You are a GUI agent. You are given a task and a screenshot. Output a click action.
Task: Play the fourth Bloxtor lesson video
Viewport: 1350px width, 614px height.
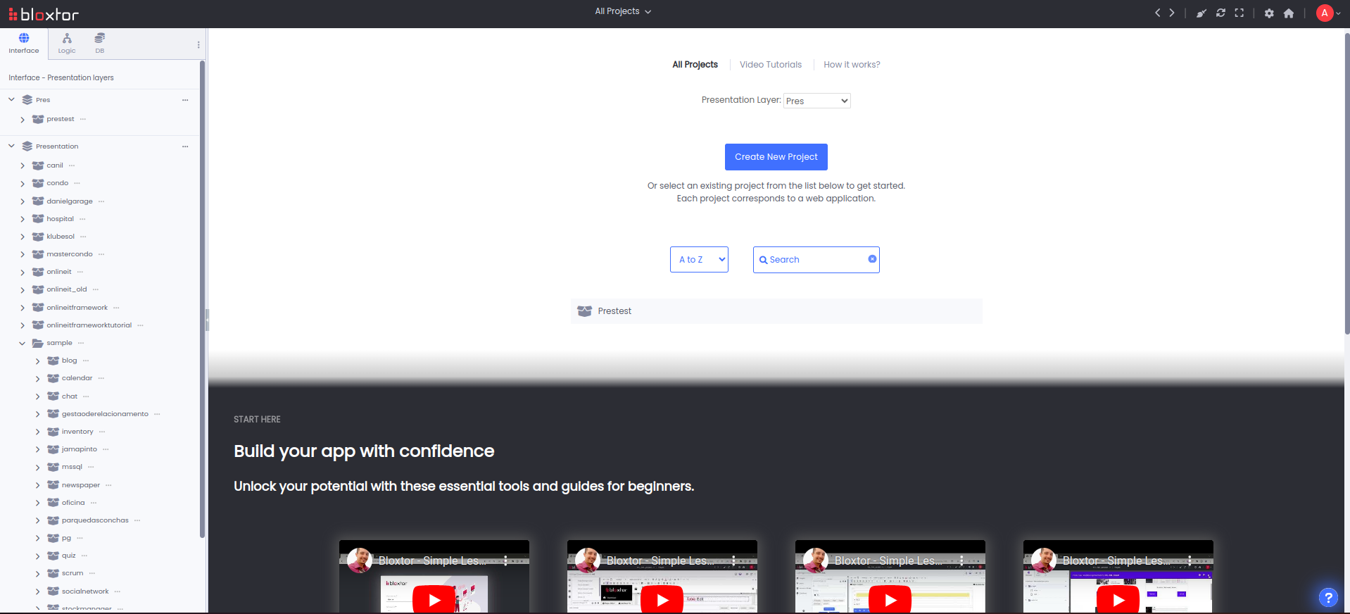tap(1118, 600)
